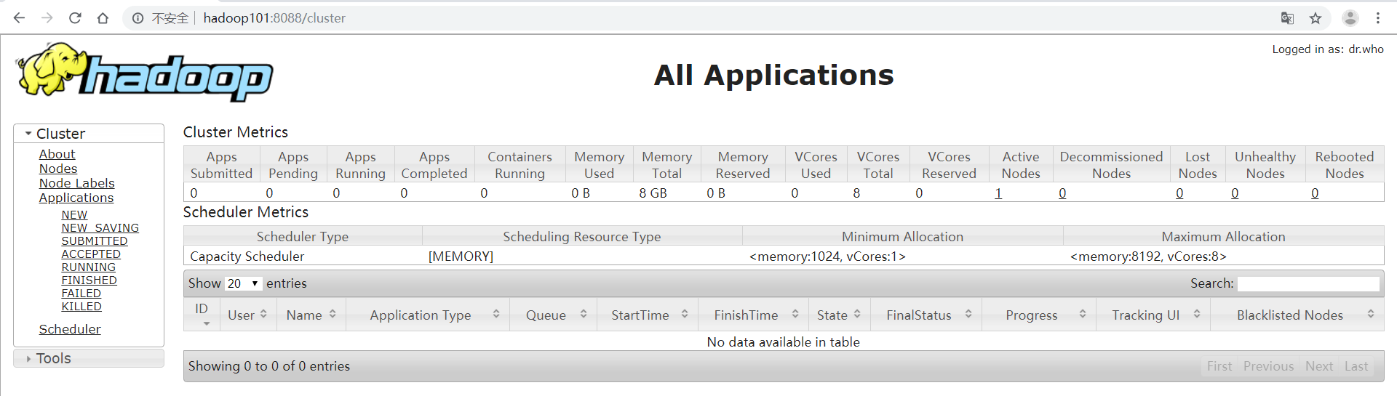Click the address bar URL hadoop101:8088/cluster
The height and width of the screenshot is (396, 1397).
274,18
